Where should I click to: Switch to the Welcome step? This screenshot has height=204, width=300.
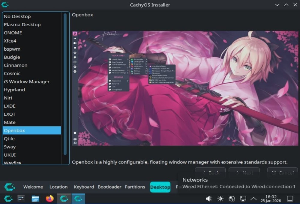click(x=33, y=187)
